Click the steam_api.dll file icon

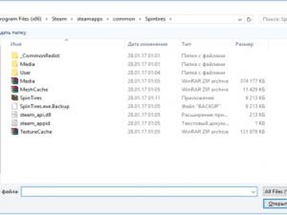click(x=14, y=115)
